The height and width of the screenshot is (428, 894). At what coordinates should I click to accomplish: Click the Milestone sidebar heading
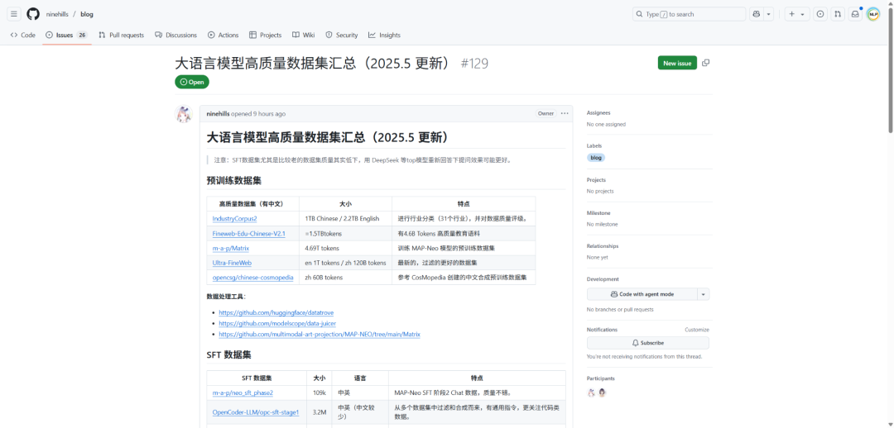pos(598,213)
